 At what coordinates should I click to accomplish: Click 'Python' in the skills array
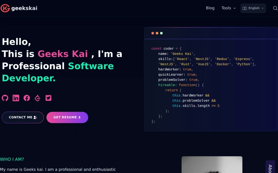(244, 64)
